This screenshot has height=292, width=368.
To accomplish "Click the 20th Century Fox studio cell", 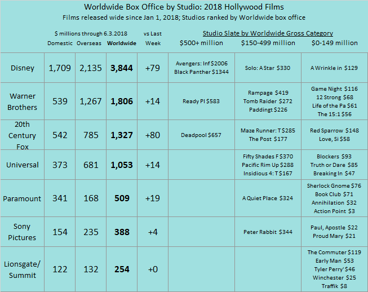I will pos(23,135).
